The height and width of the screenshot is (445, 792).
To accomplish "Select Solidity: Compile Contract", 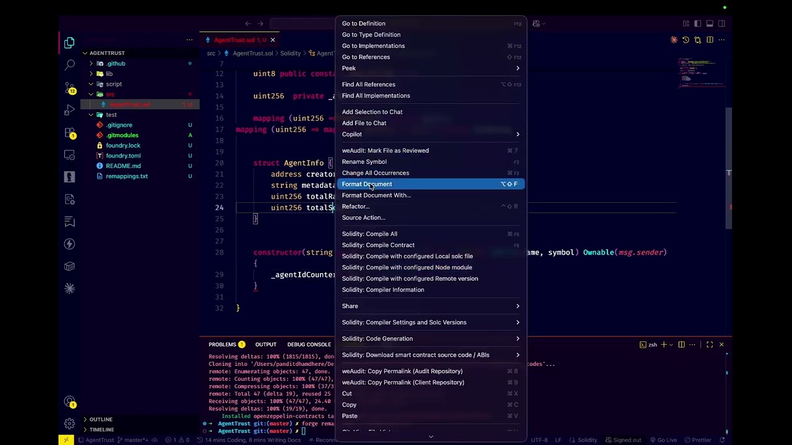I will [431, 245].
